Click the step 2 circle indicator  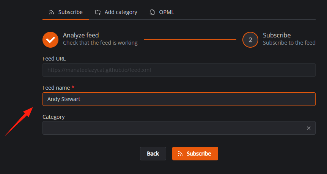pyautogui.click(x=250, y=39)
